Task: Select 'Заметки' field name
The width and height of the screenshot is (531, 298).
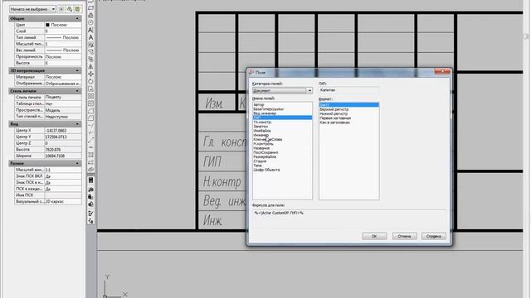Action: pos(261,127)
